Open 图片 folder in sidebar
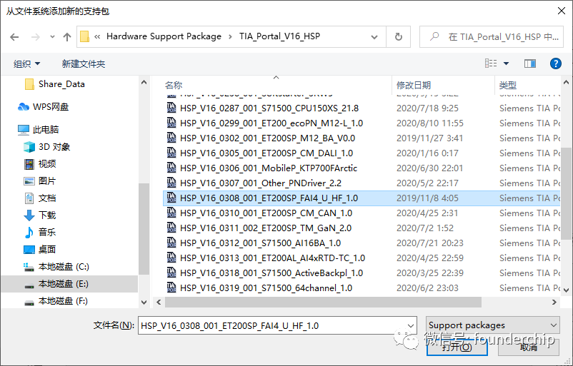The width and height of the screenshot is (573, 366). (40, 181)
